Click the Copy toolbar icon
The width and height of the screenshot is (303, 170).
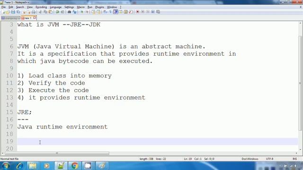pyautogui.click(x=45, y=12)
